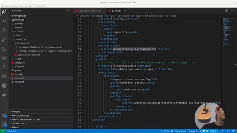This screenshot has height=133, width=237.
Task: Open errors and warnings count in status bar
Action: (12, 131)
